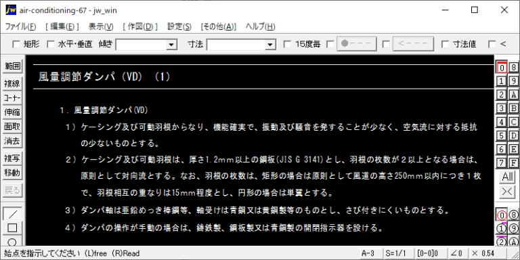Click the [0-0]0 layer status

[x=431, y=253]
